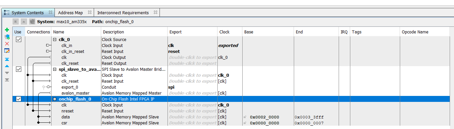
Task: Click 'SPI Slave to Avalon Master Brid...' description
Action: [134, 69]
